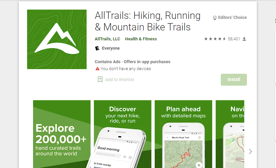Viewport: 276px width, 168px height.
Task: Click the star rating icons
Action: tap(215, 39)
